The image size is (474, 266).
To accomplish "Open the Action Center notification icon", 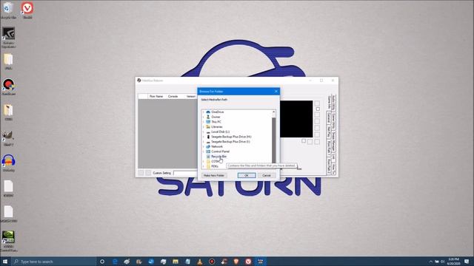I will [467, 262].
